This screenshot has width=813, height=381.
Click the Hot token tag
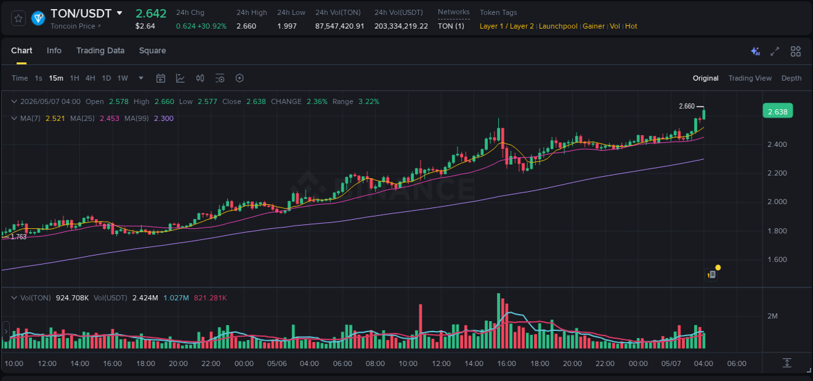coord(631,26)
